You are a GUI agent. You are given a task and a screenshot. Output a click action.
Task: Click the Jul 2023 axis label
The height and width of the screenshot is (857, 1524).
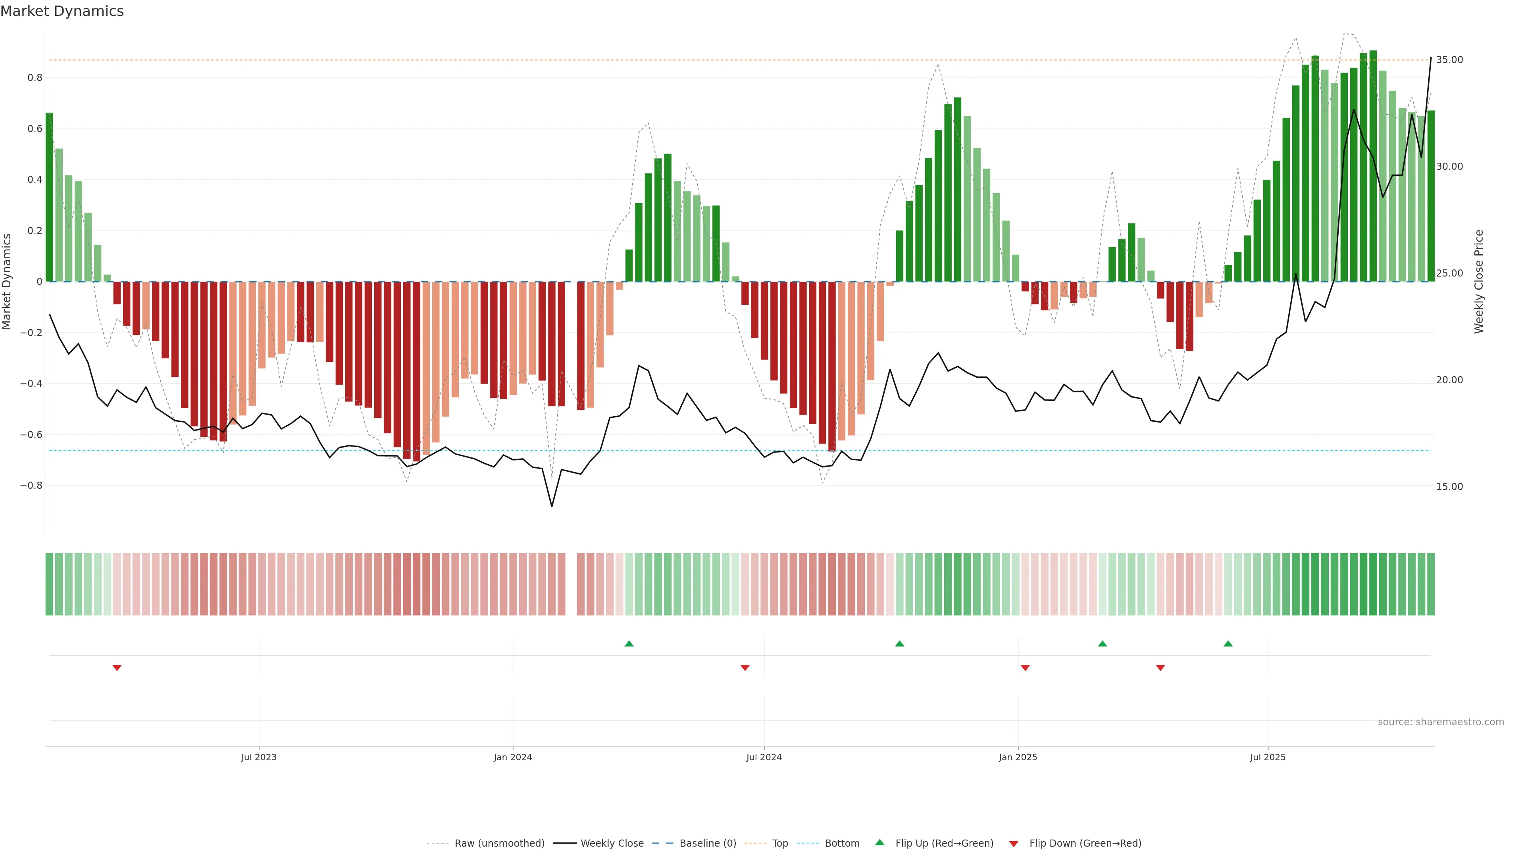pyautogui.click(x=258, y=757)
